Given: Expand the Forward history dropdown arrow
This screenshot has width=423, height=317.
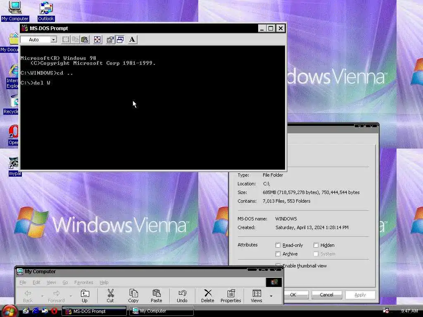Looking at the screenshot, I should click(71, 296).
